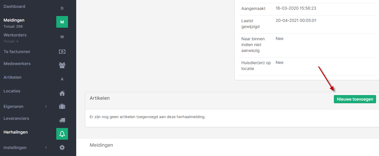Open the Herhalingen menu entry

point(16,132)
